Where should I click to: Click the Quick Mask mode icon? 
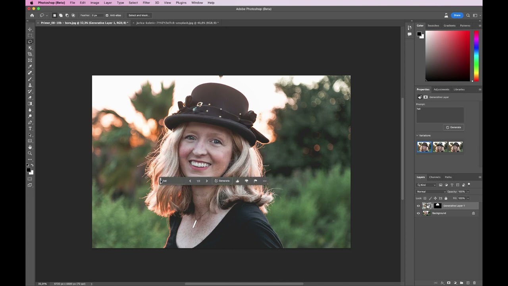tap(30, 179)
